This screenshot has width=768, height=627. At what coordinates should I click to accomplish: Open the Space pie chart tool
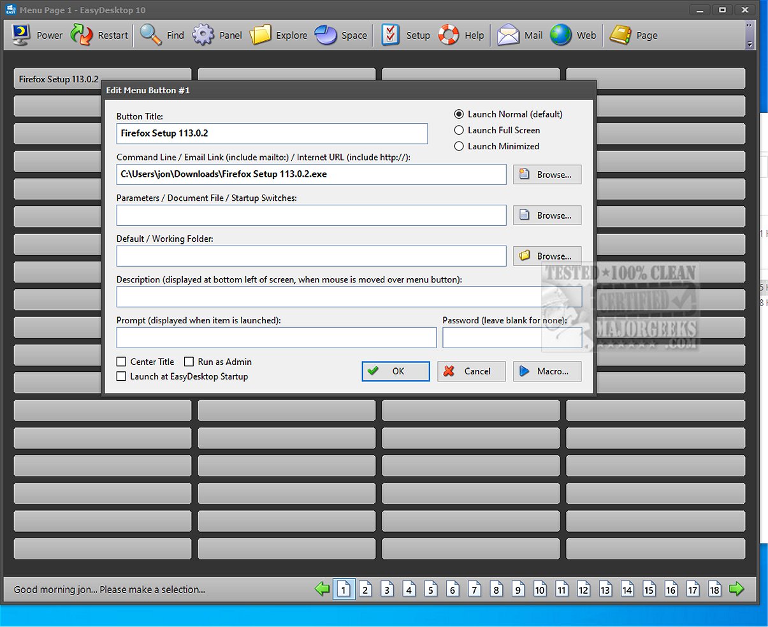326,35
